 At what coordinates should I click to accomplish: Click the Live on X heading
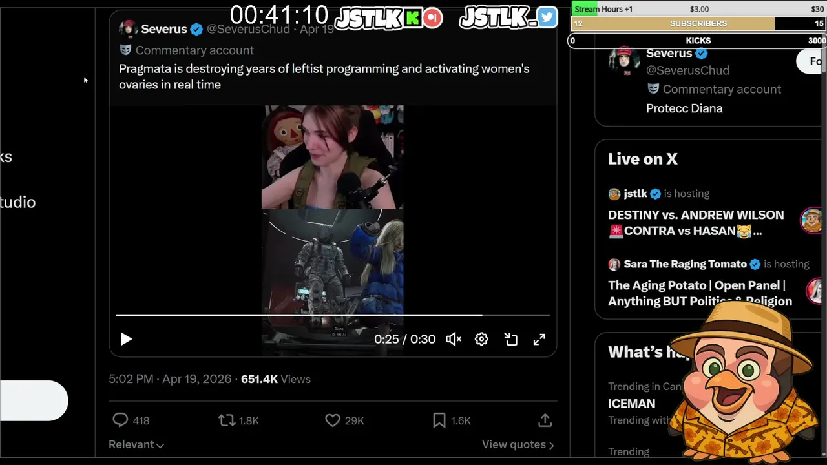pos(643,159)
